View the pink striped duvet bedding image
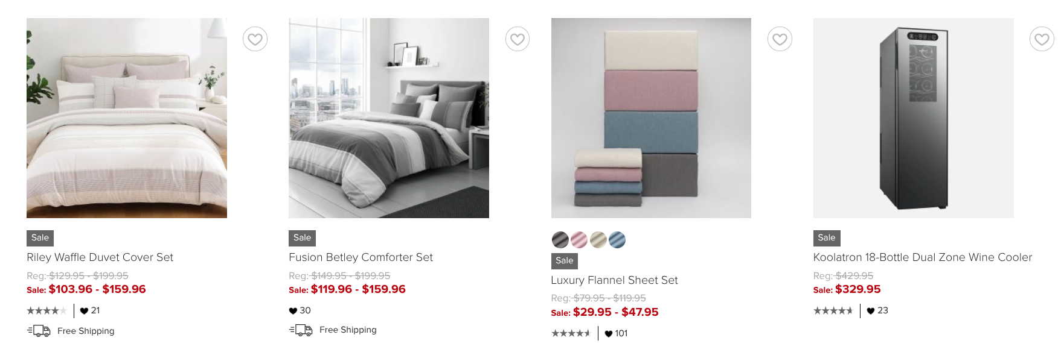Viewport: 1061px width, 364px height. pos(127,118)
